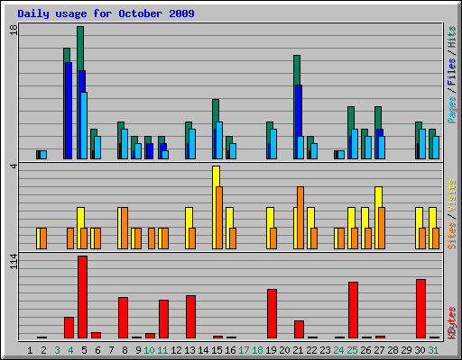Screen dimensions: 462x360
Task: Select day label '30' on x-axis
Action: (420, 350)
